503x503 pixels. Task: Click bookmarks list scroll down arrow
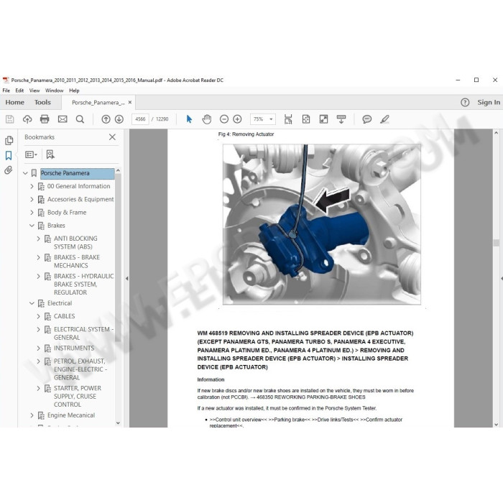pos(118,423)
